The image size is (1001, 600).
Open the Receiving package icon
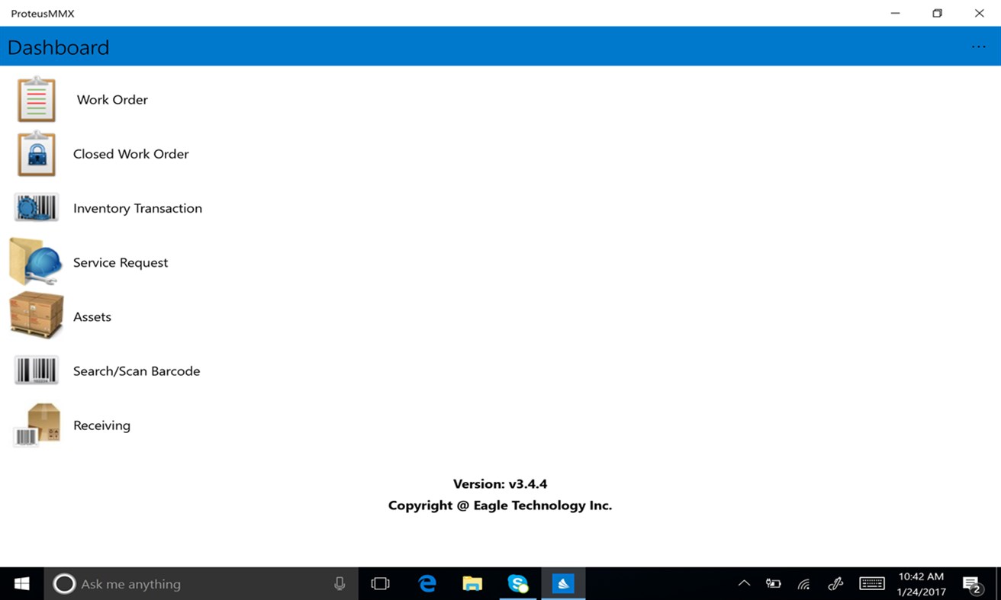[35, 424]
